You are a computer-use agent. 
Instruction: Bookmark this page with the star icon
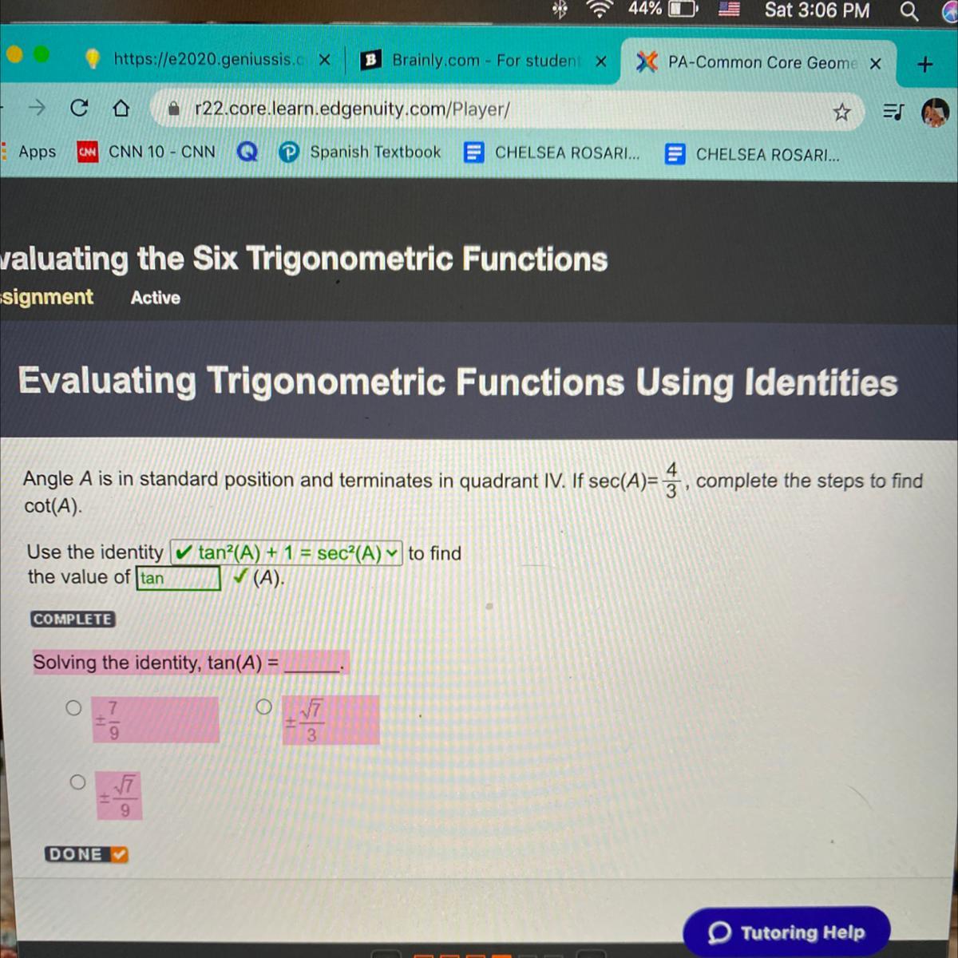pos(841,113)
